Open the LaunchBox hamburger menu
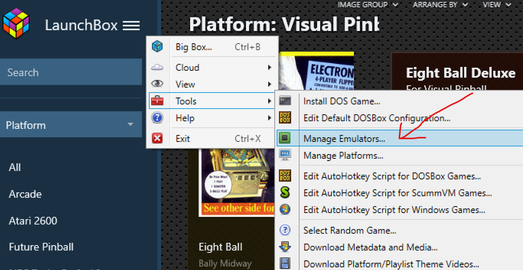This screenshot has height=270, width=523. tap(131, 26)
